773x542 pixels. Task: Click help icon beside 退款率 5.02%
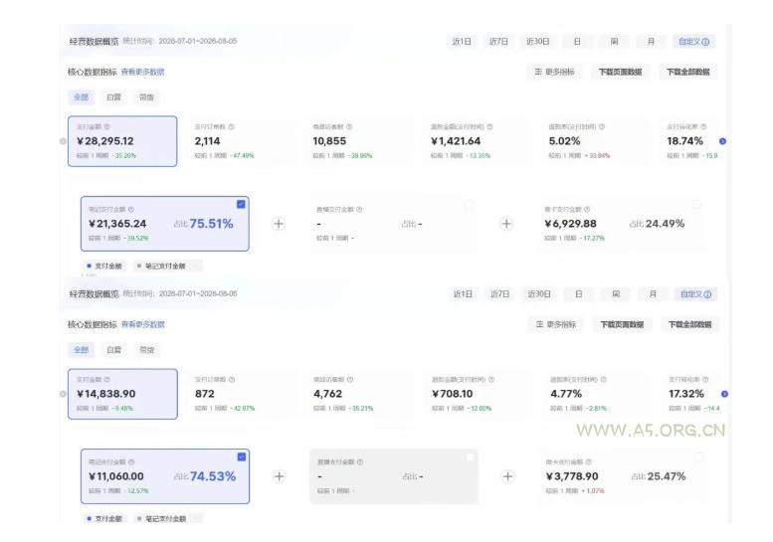(602, 126)
